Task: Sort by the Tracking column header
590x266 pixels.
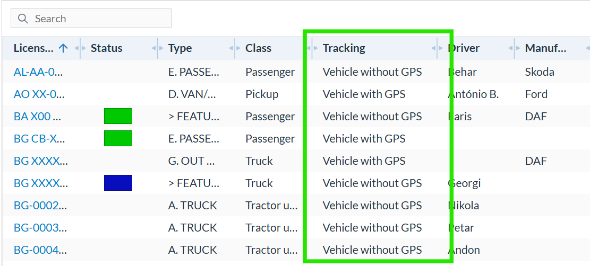Action: pos(344,48)
